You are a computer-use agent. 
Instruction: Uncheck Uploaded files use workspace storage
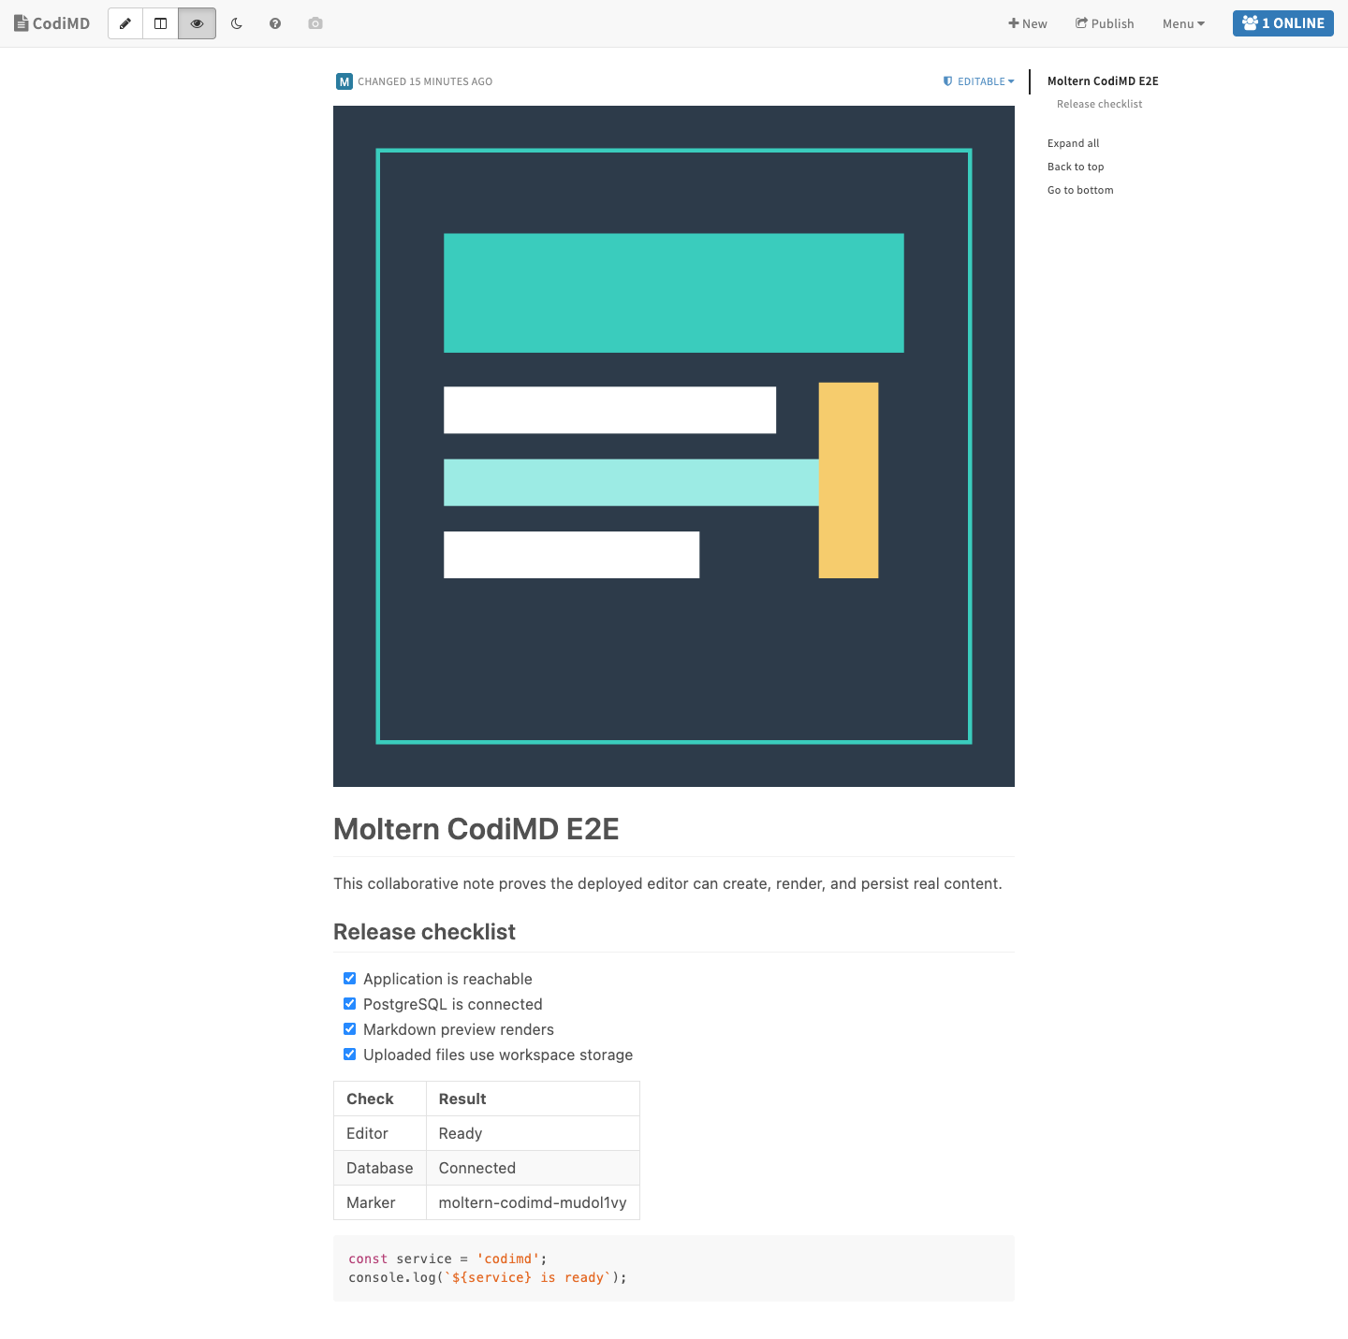click(350, 1055)
